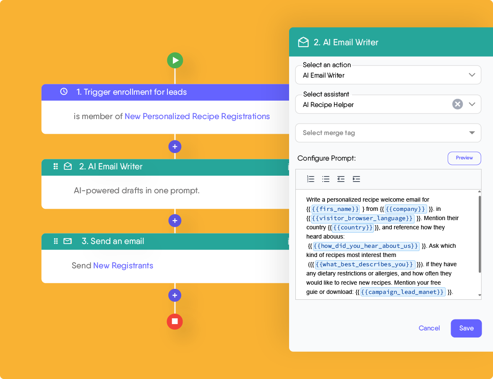Click the envelope icon on Send an email step
493x379 pixels.
(x=68, y=241)
